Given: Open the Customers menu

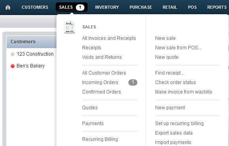Looking at the screenshot, I should pyautogui.click(x=35, y=7).
